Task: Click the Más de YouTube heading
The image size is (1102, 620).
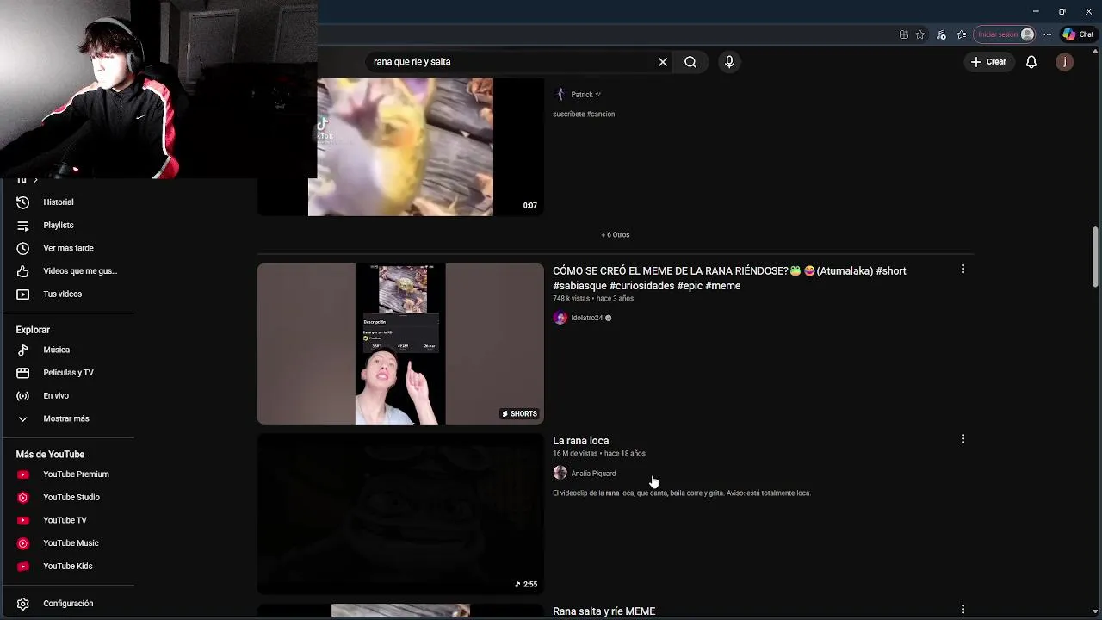Action: pyautogui.click(x=50, y=455)
